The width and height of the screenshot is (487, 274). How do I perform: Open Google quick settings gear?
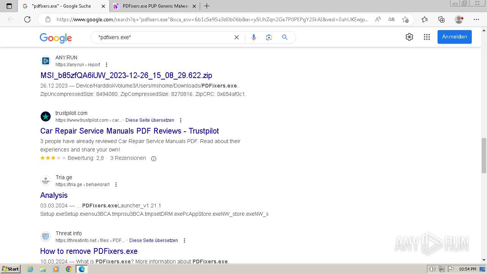click(409, 37)
